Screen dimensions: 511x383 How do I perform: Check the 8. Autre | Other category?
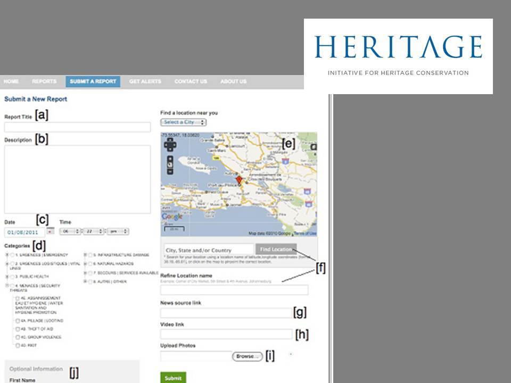click(90, 282)
